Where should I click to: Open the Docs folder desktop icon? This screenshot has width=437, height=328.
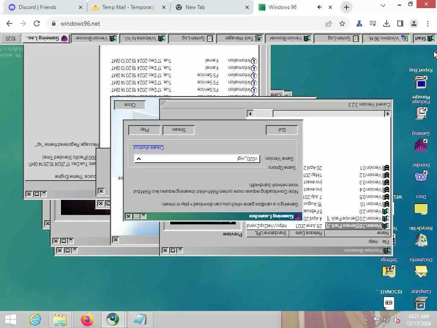(420, 208)
